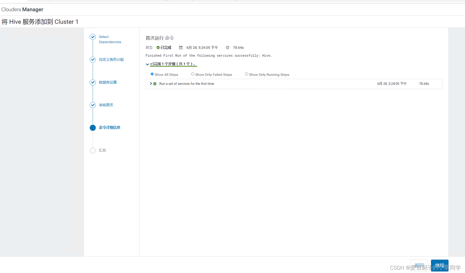The height and width of the screenshot is (273, 465).
Task: Click 'Finished First Run' message text
Action: pos(209,56)
